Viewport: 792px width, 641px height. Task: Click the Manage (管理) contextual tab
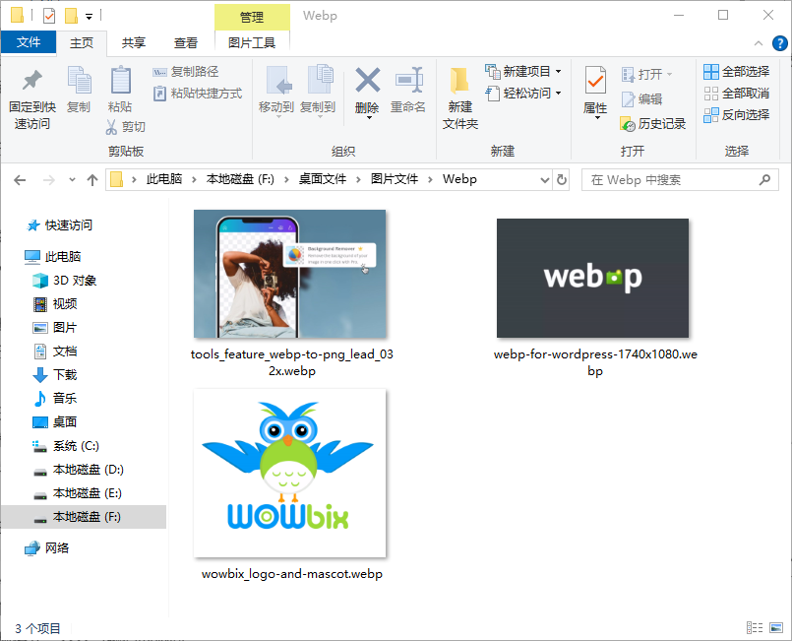coord(252,17)
